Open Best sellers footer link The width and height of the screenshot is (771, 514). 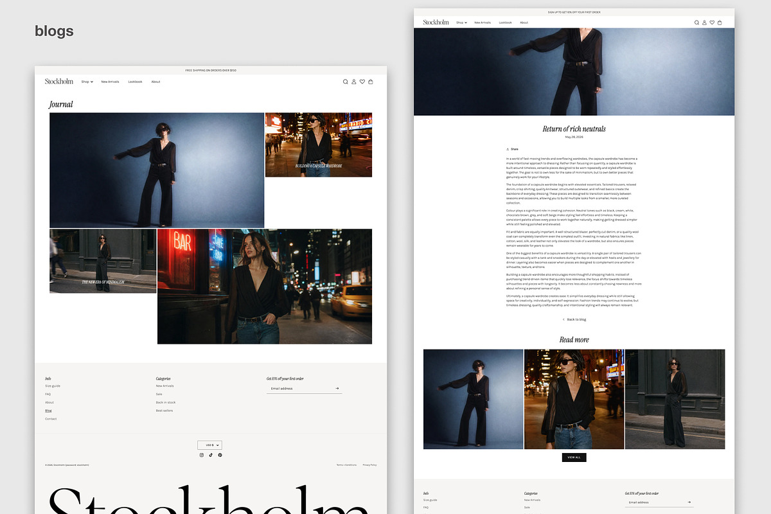[164, 411]
